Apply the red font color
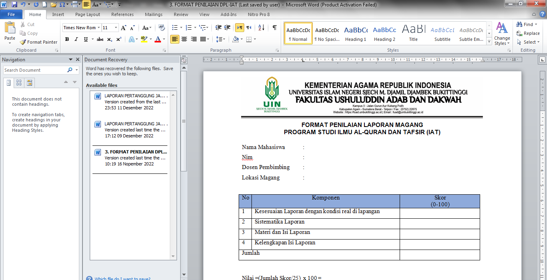Screen dimensions: 547x280 pos(157,39)
